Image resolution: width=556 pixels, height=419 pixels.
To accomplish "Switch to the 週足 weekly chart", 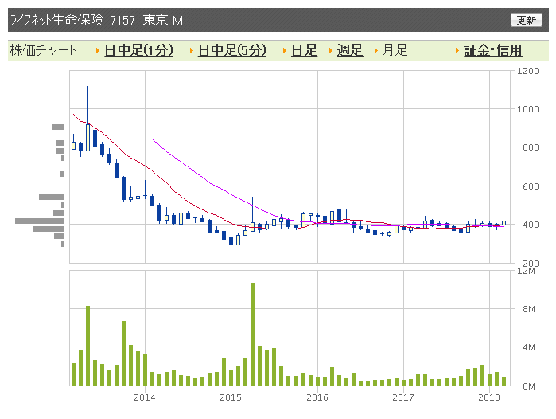I will [350, 50].
